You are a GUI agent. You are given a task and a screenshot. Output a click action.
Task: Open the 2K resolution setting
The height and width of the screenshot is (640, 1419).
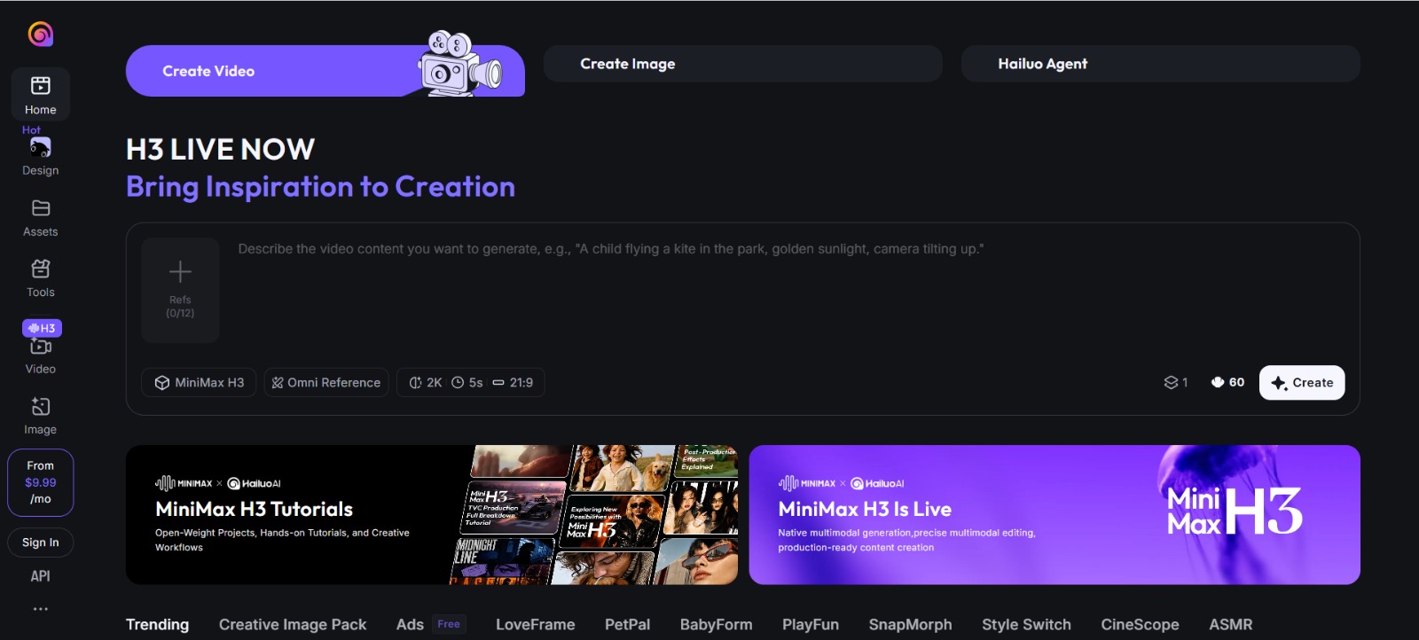[426, 382]
